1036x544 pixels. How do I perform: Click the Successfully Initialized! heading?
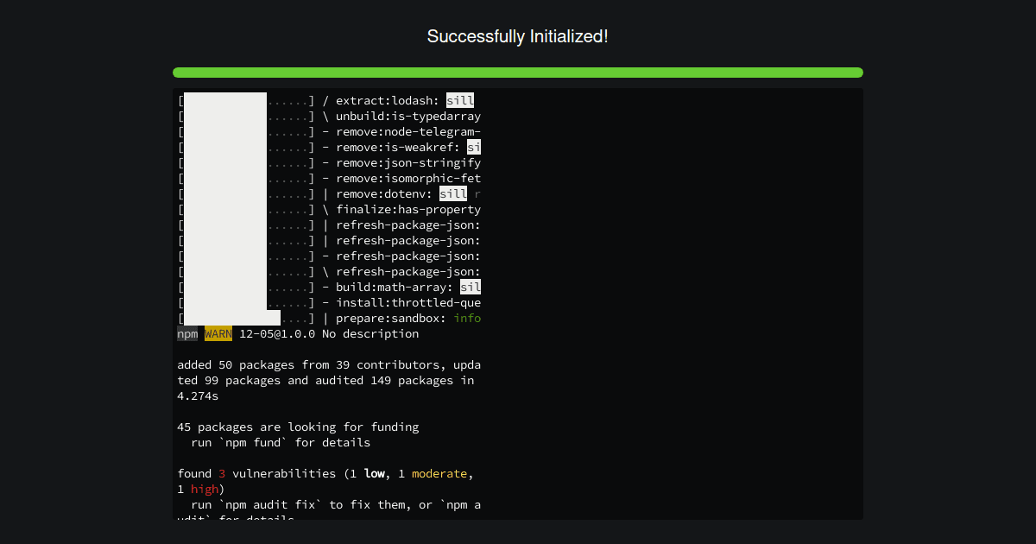pyautogui.click(x=518, y=36)
